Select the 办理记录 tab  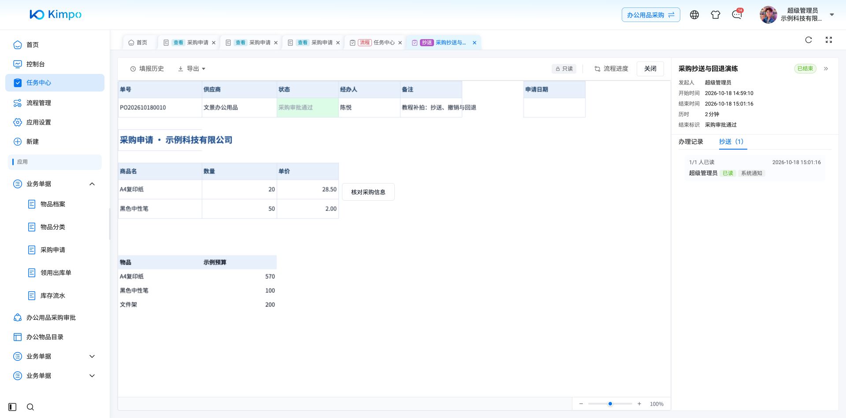[x=691, y=142]
